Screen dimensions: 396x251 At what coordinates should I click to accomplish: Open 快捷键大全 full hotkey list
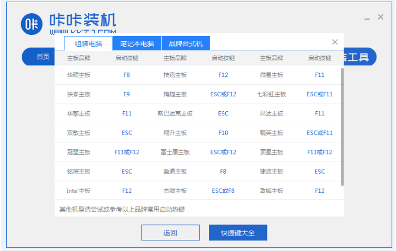click(x=237, y=232)
